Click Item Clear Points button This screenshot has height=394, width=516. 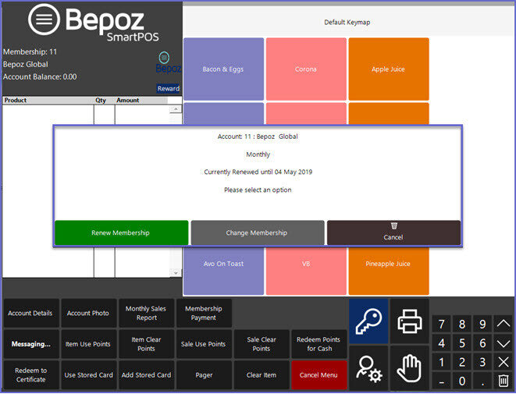pos(146,344)
